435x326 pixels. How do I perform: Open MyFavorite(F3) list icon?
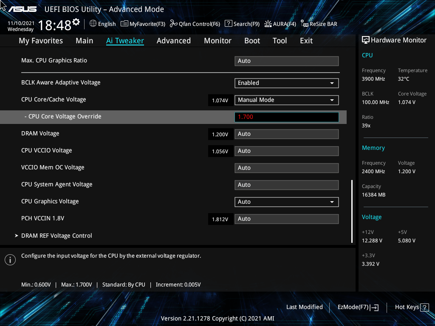pyautogui.click(x=124, y=24)
